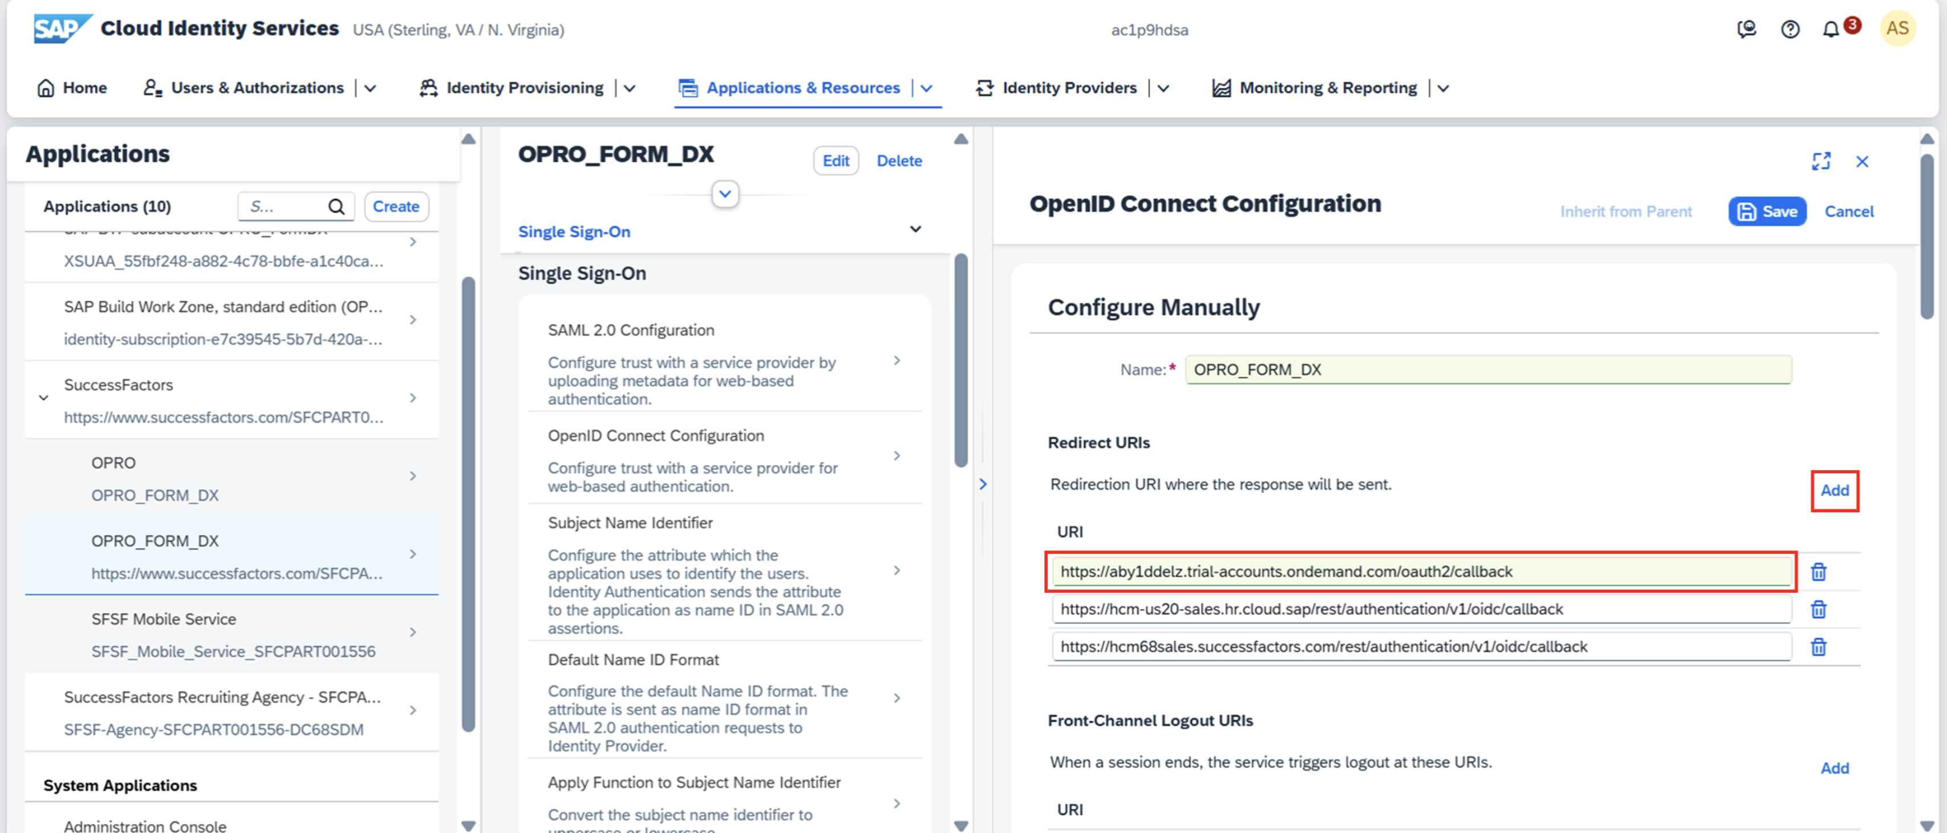Enter full screen mode for configuration panel
Image resolution: width=1947 pixels, height=833 pixels.
pos(1821,161)
